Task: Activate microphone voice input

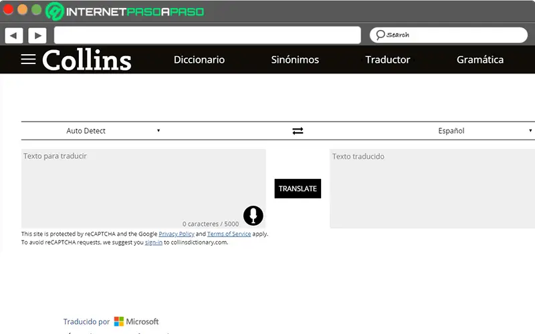Action: [x=253, y=215]
